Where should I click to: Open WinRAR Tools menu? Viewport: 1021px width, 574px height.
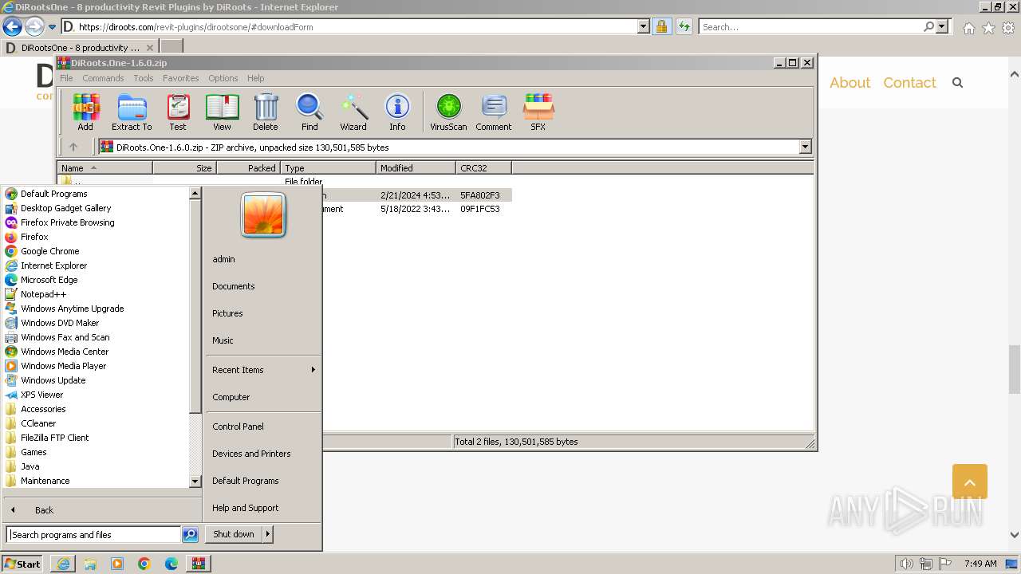[x=144, y=78]
